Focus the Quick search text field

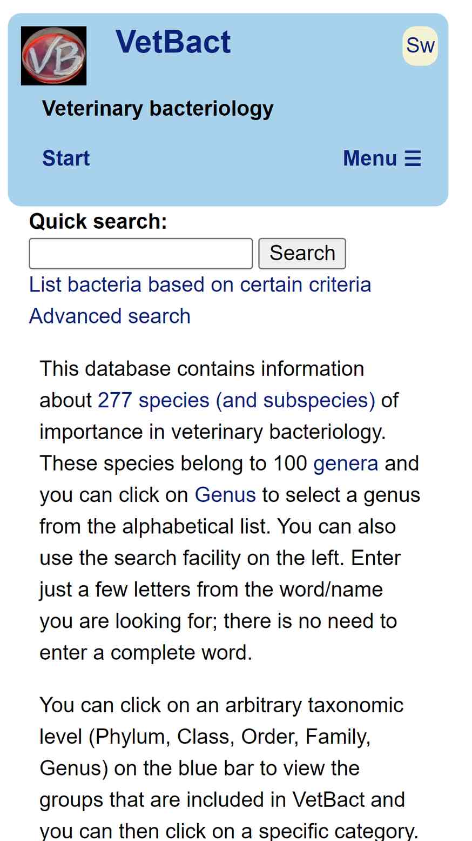[x=140, y=253]
